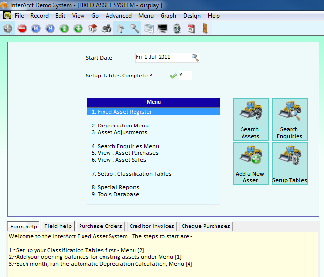Select 2. Depreciation Menu item

120,126
